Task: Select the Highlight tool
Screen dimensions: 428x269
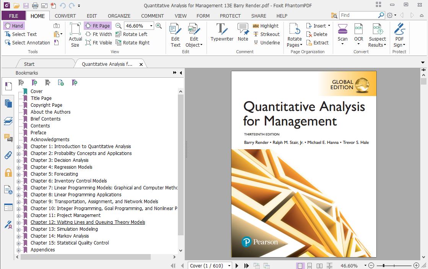Action: [x=265, y=26]
